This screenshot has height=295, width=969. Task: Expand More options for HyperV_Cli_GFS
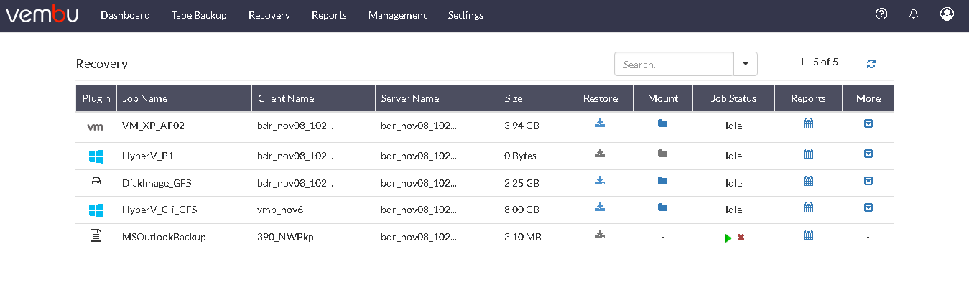click(868, 207)
